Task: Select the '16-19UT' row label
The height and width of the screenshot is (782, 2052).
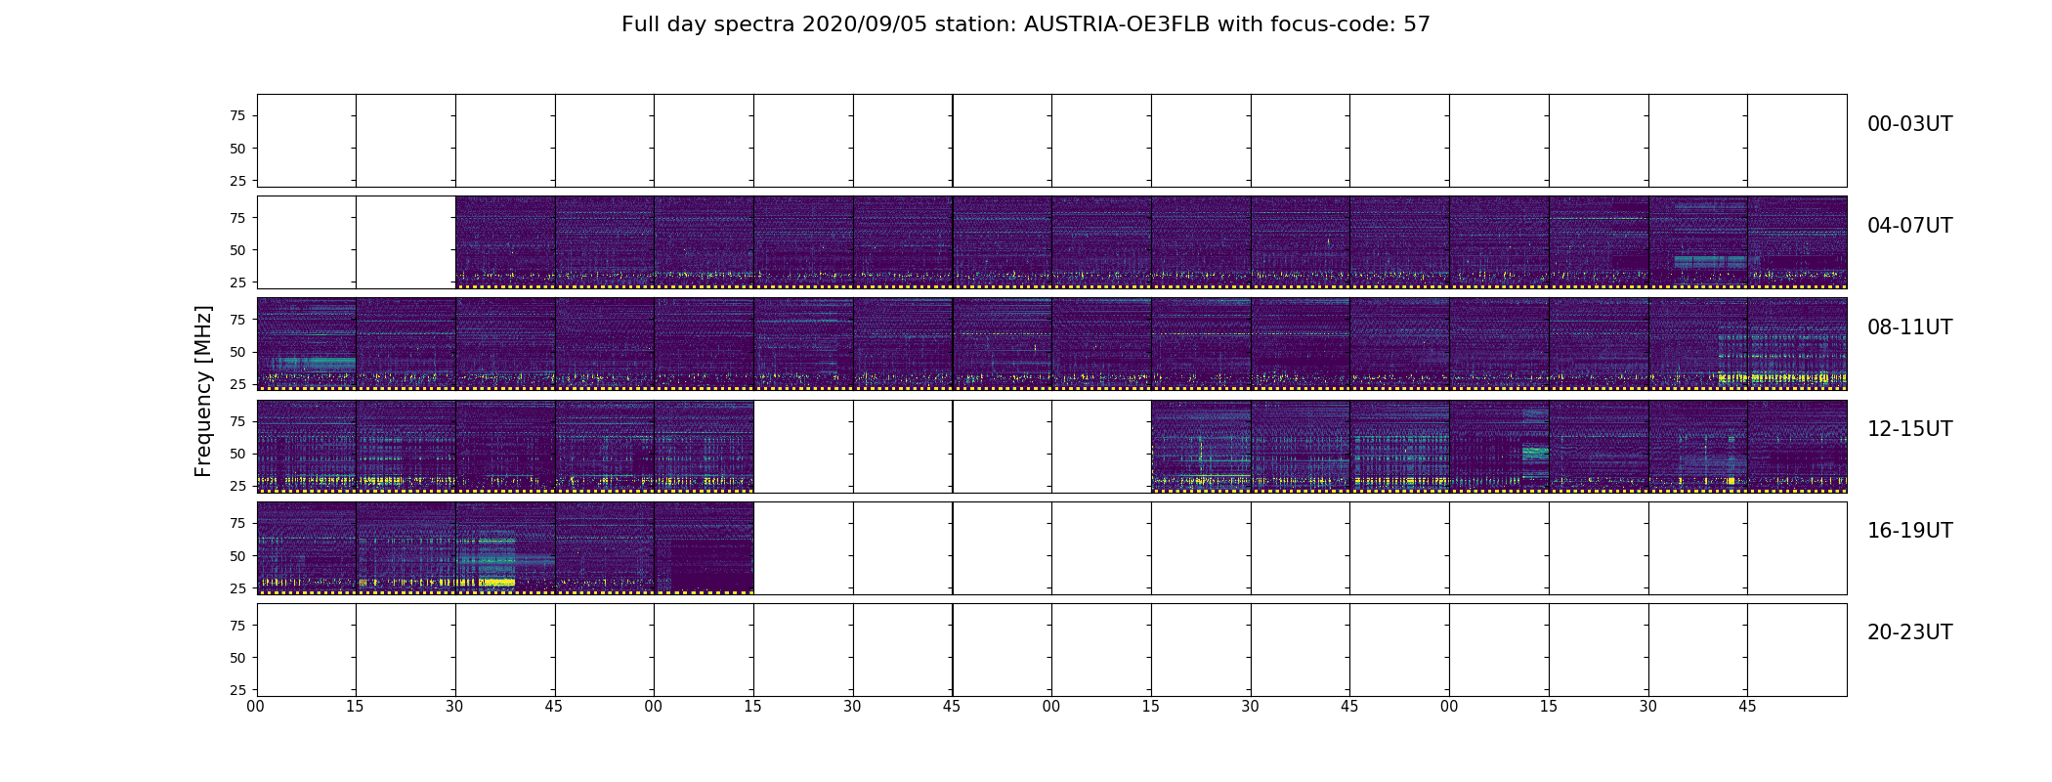Action: [1909, 531]
